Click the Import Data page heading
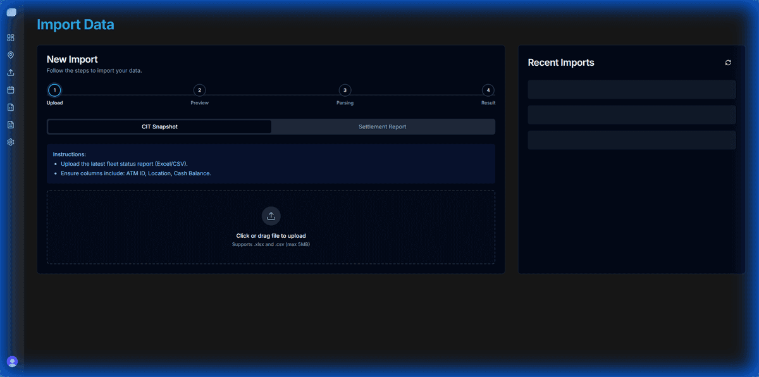The width and height of the screenshot is (759, 377). (75, 25)
